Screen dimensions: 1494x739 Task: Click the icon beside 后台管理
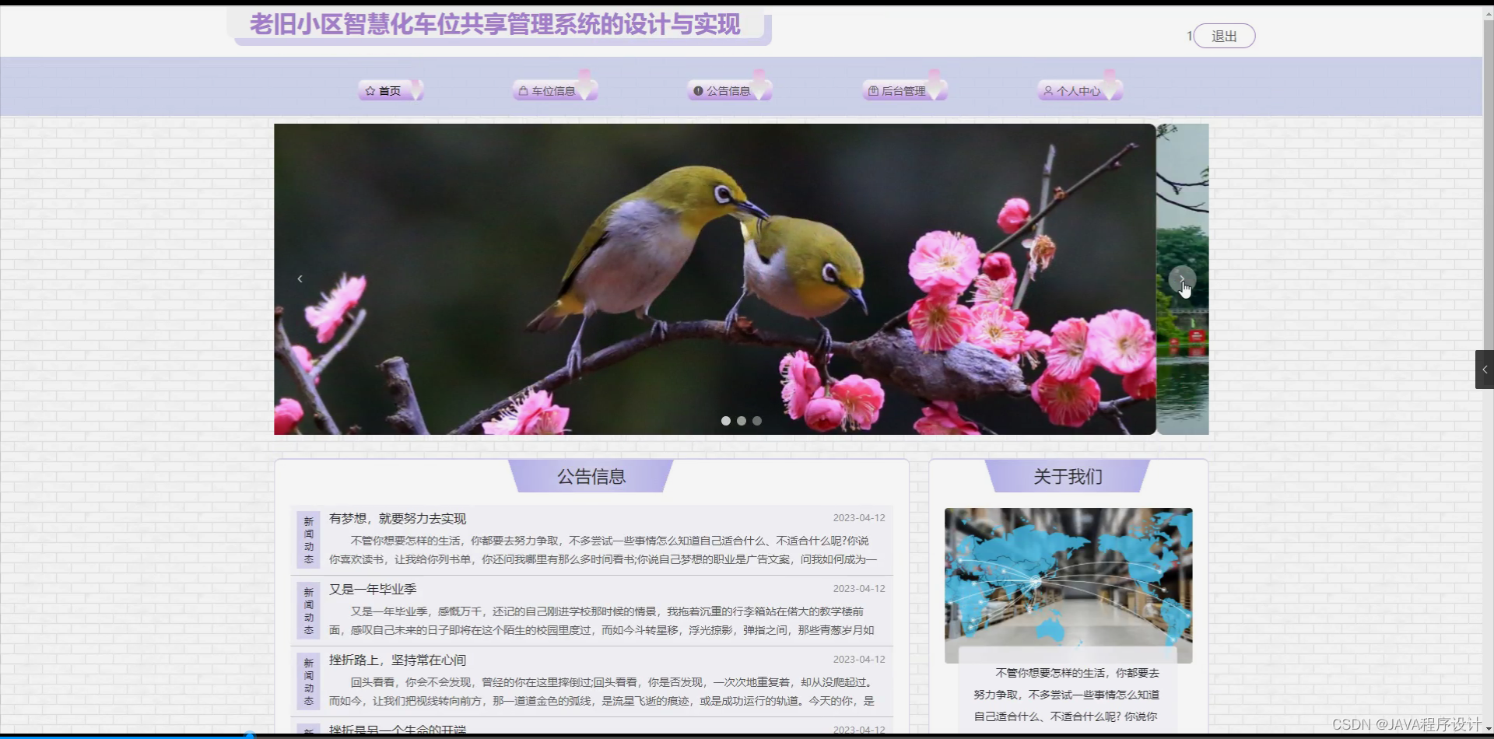tap(873, 91)
